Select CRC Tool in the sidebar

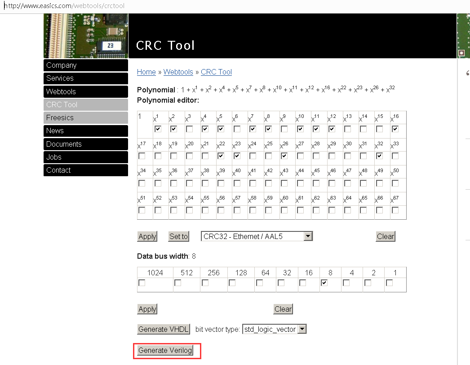[86, 105]
